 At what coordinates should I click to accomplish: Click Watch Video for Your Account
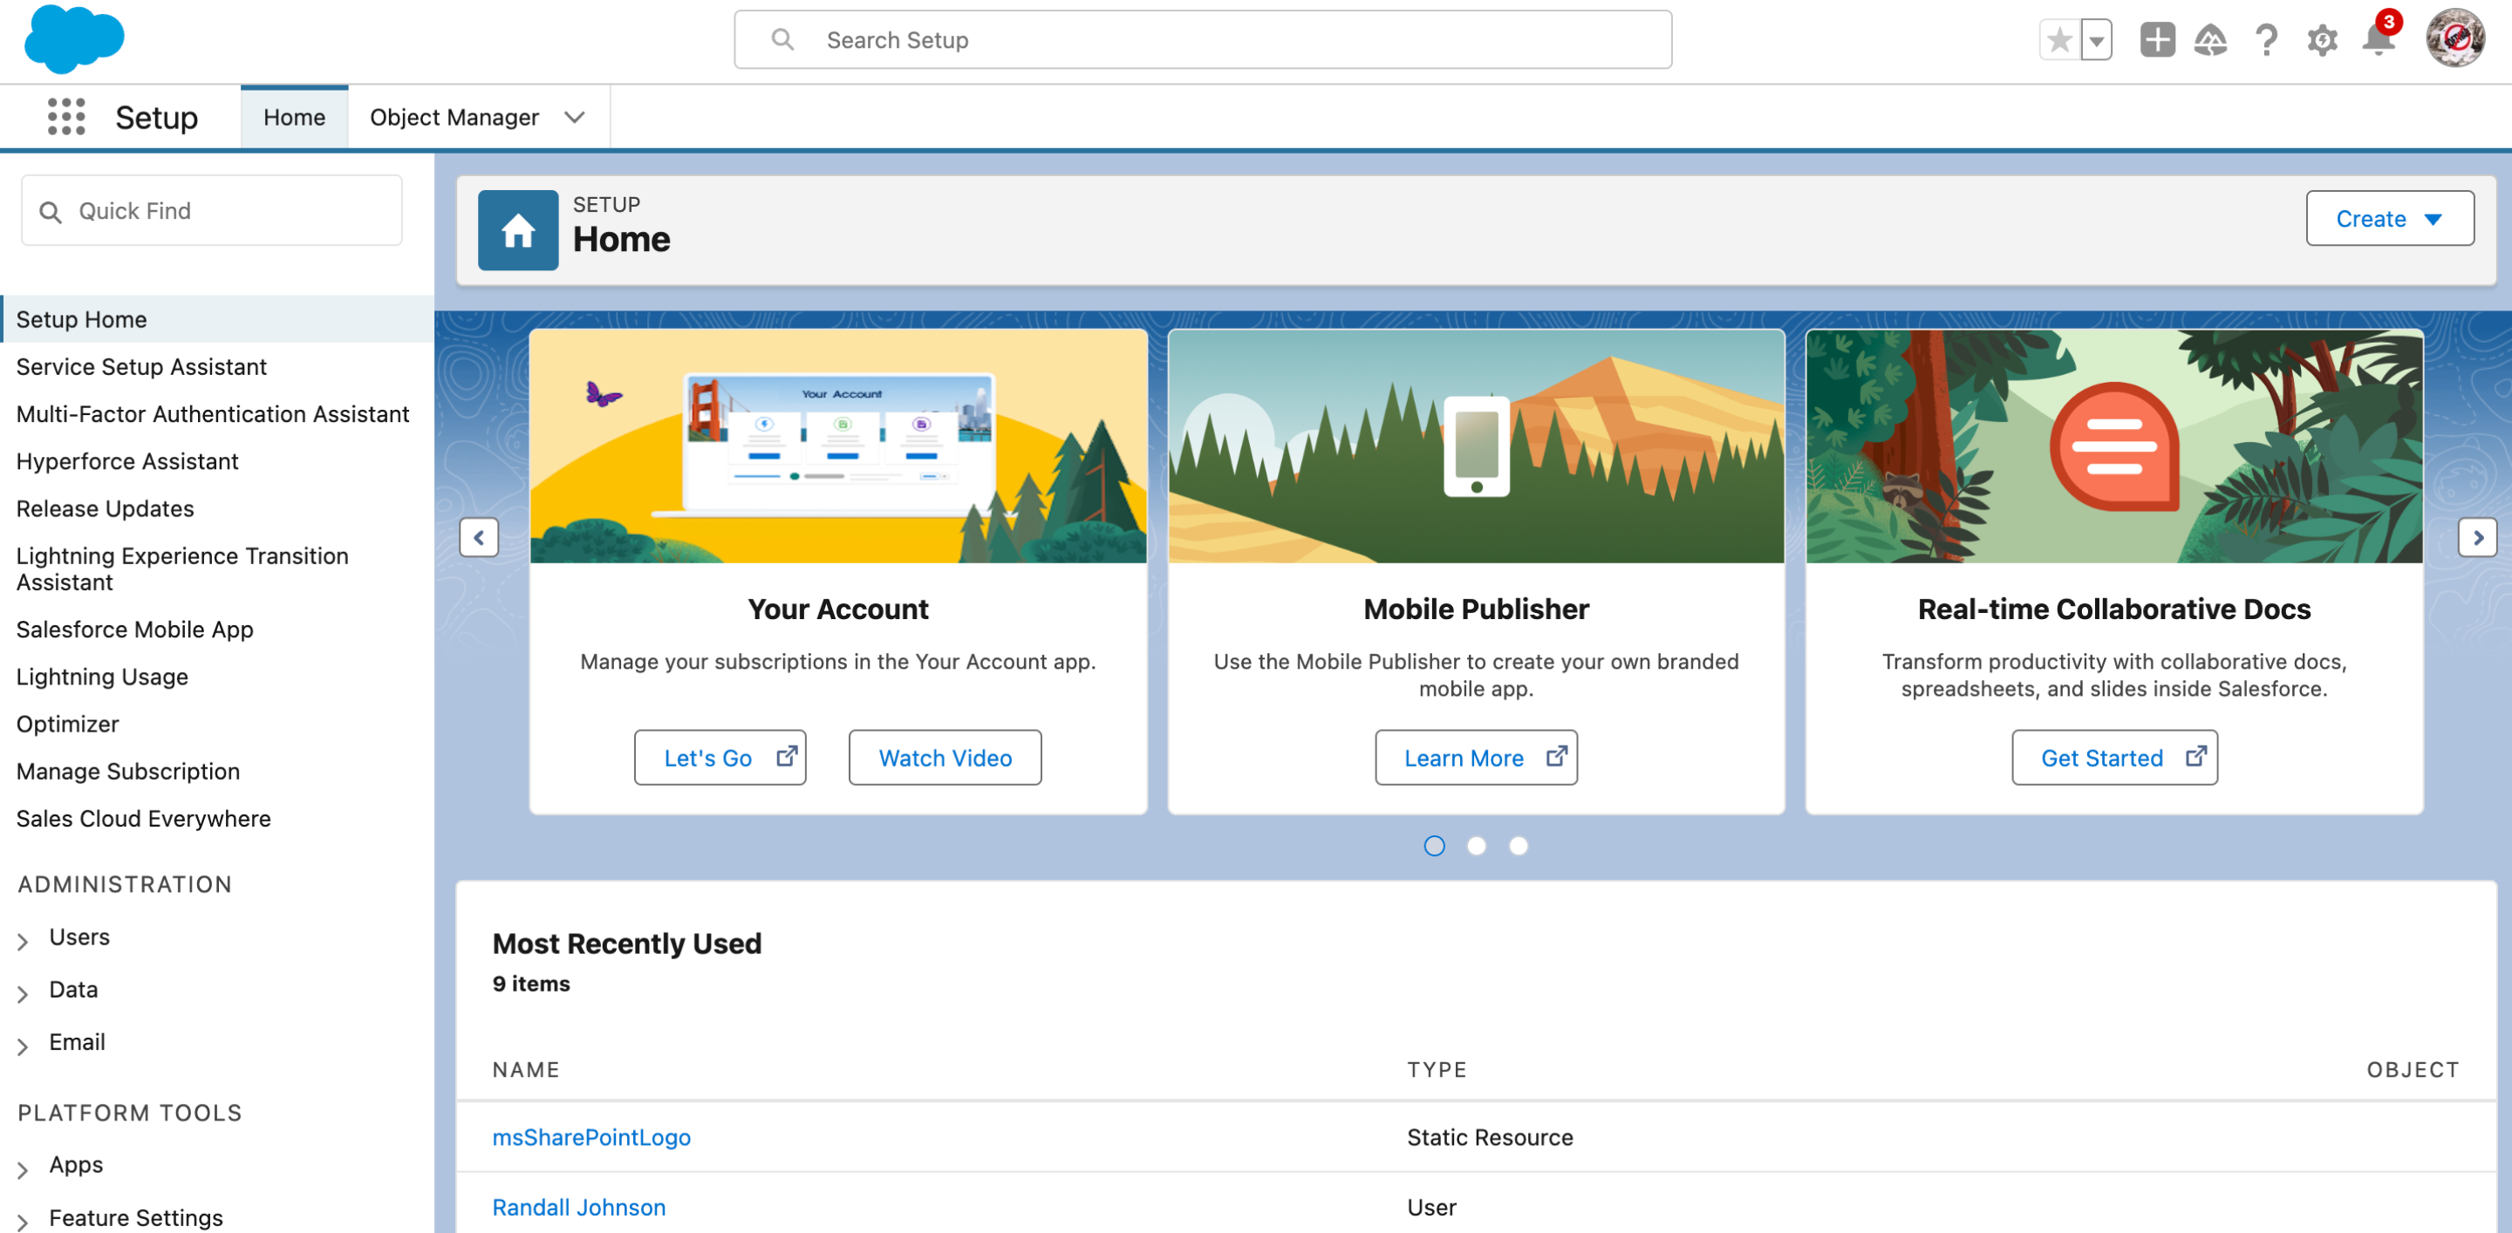pos(944,758)
